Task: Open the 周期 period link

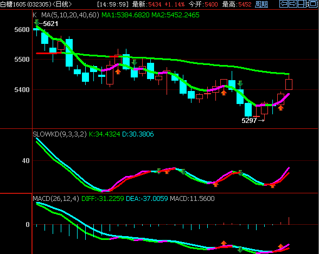Action: pyautogui.click(x=261, y=4)
